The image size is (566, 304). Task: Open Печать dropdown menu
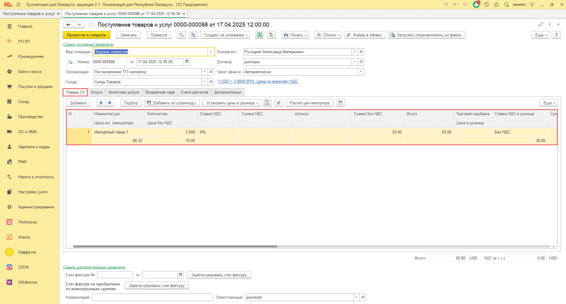[x=295, y=35]
